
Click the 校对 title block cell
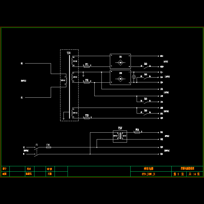click(x=29, y=169)
